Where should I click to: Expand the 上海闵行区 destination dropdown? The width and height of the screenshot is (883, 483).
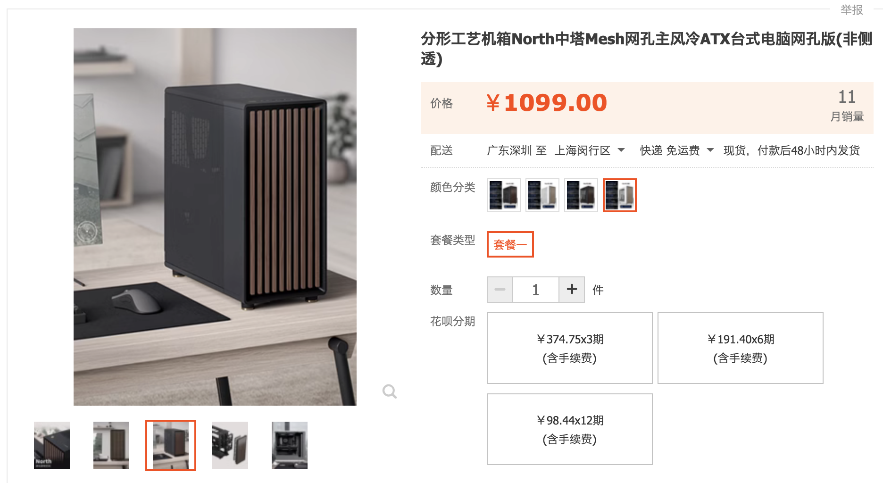590,150
